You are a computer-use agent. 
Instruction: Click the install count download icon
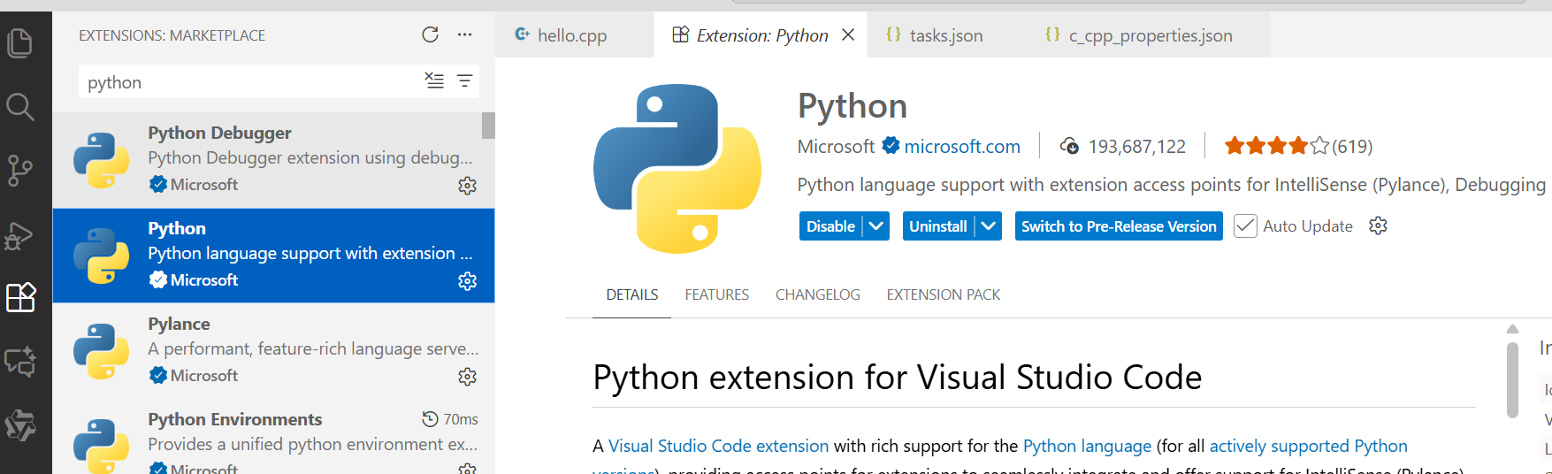click(x=1069, y=146)
